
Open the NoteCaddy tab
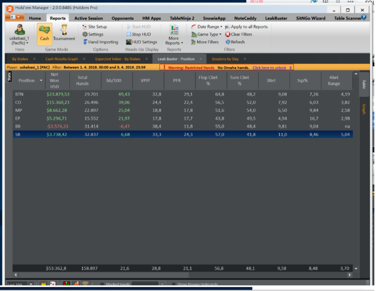click(x=245, y=18)
